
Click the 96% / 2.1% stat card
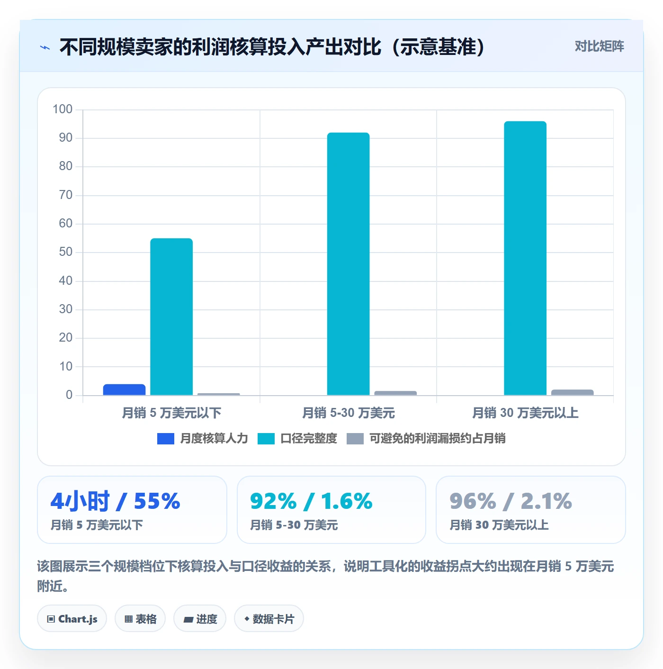pos(531,510)
